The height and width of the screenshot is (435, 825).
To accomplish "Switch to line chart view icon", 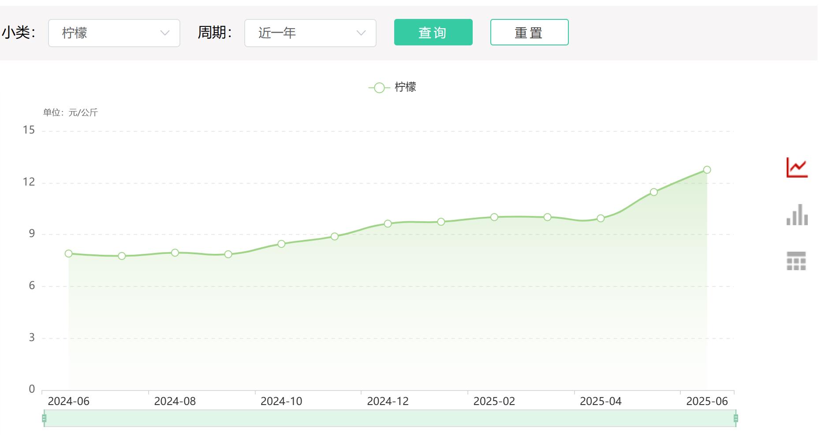I will point(797,167).
